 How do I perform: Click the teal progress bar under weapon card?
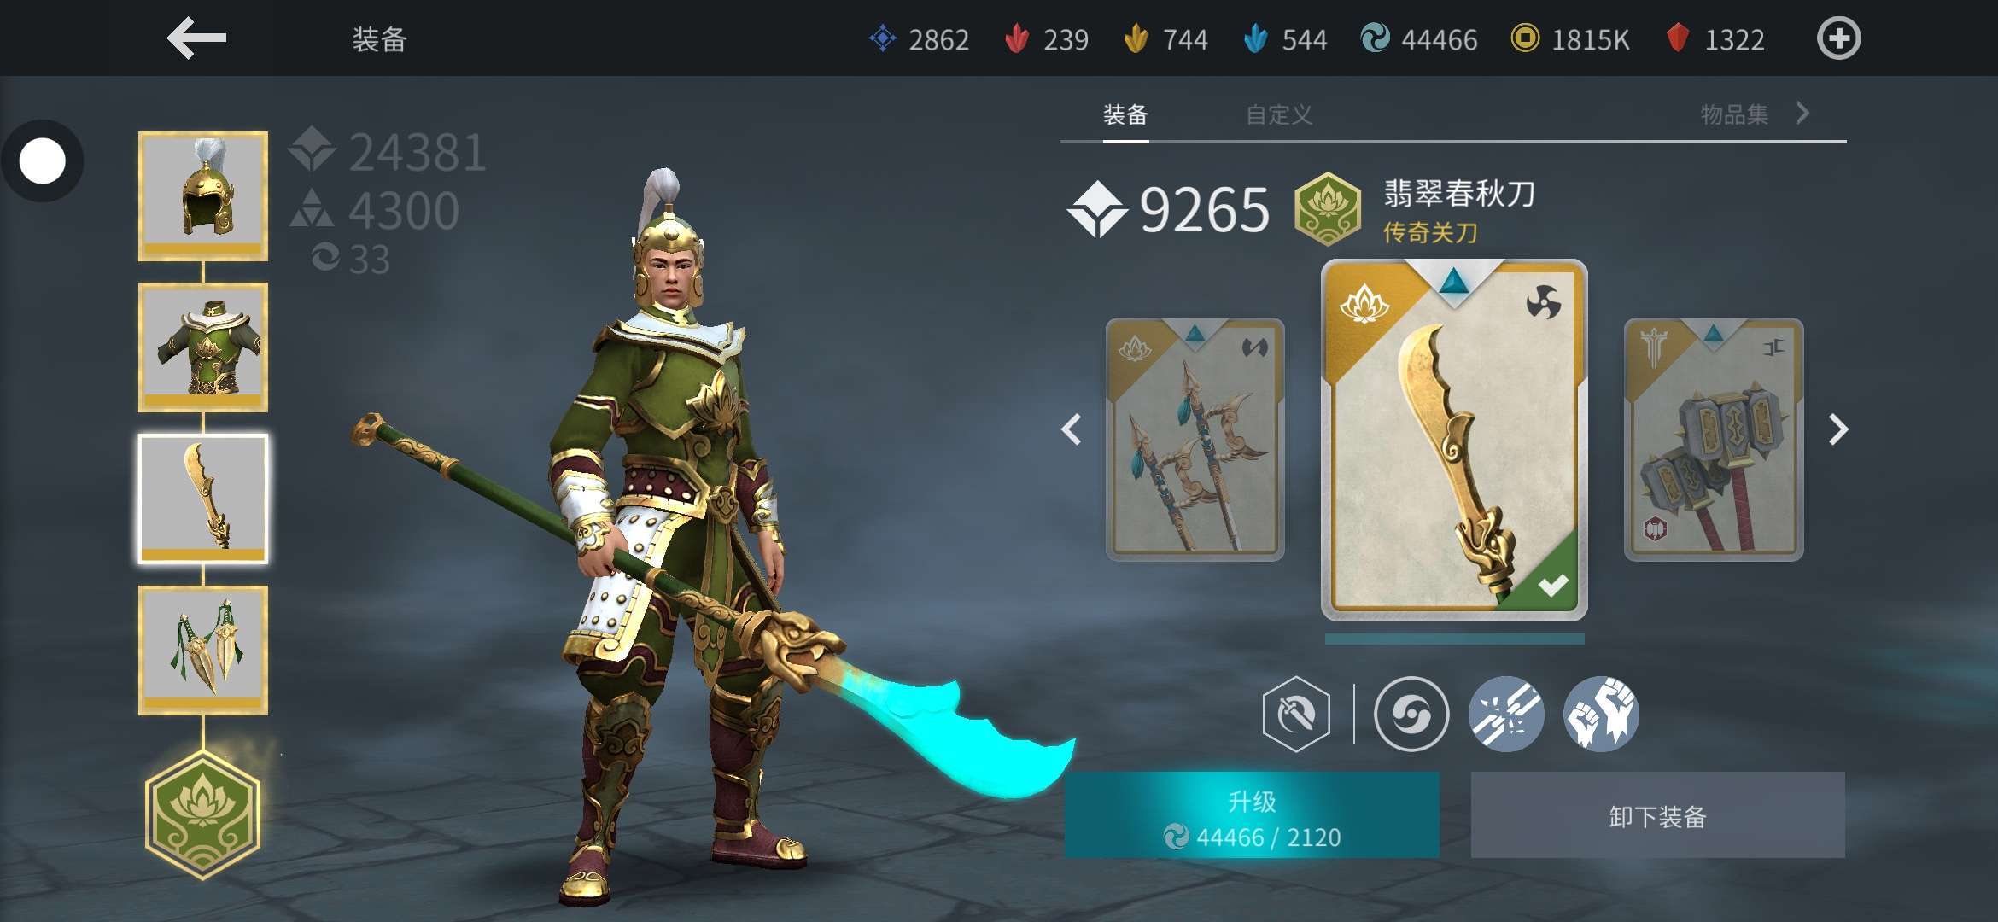point(1454,639)
